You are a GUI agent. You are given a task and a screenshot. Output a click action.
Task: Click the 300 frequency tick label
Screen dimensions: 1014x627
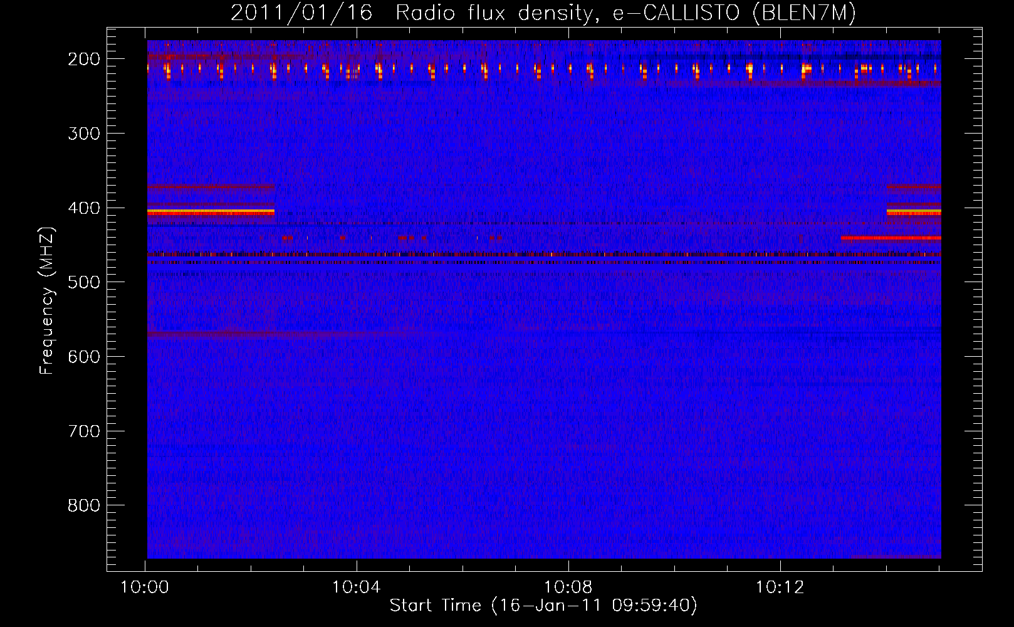point(84,134)
